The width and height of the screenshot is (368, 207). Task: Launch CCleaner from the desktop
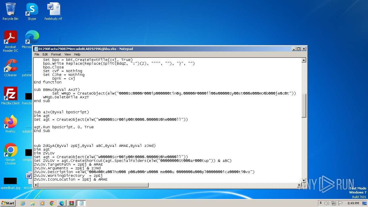pyautogui.click(x=10, y=68)
